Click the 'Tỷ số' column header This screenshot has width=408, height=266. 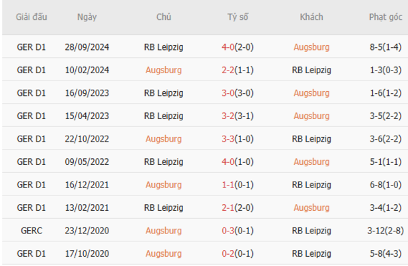click(x=237, y=17)
